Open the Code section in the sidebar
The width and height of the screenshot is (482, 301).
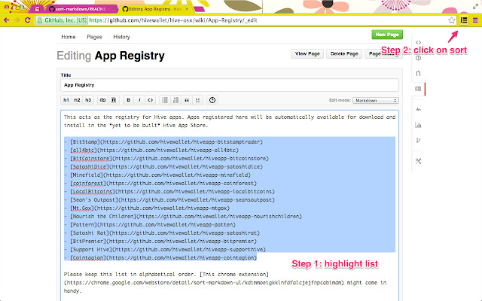point(418,42)
